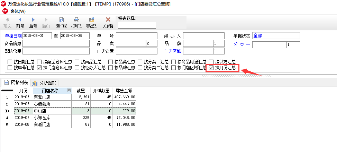Select row 1 via its row number
This screenshot has height=152, width=337.
pyautogui.click(x=7, y=97)
